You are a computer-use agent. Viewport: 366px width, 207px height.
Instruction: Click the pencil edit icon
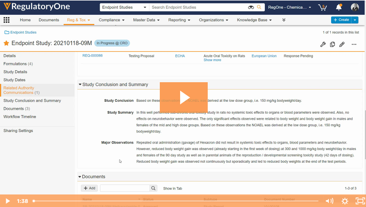pos(342,44)
